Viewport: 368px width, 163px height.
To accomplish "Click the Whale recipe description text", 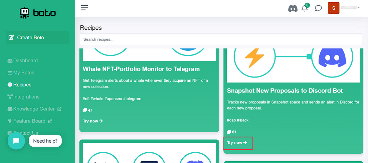I will (145, 84).
